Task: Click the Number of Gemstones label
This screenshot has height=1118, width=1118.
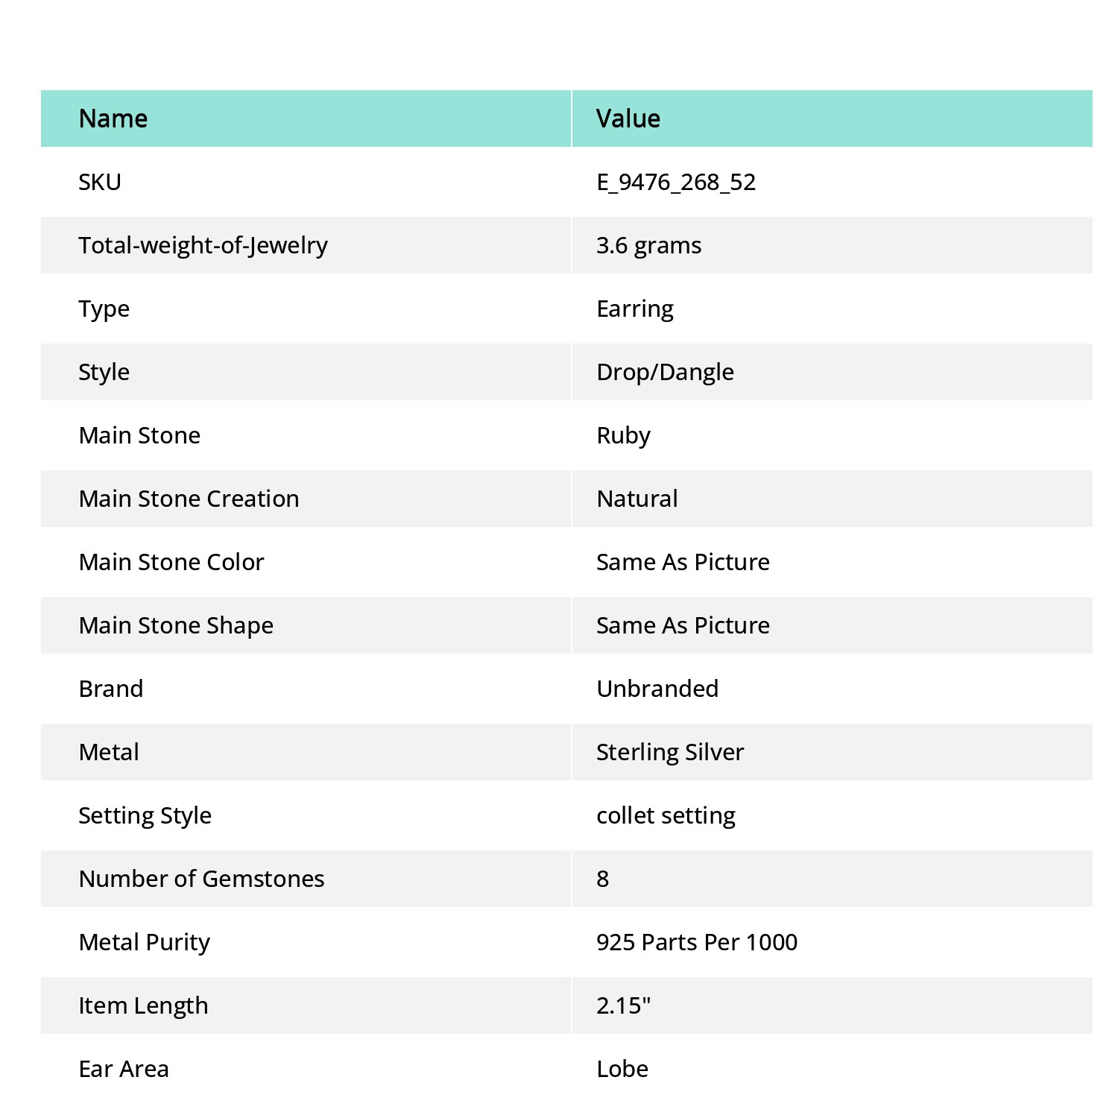Action: [x=202, y=879]
